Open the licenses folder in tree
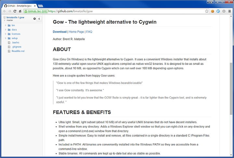Viewport: 234px width, 158px height. 16,34
